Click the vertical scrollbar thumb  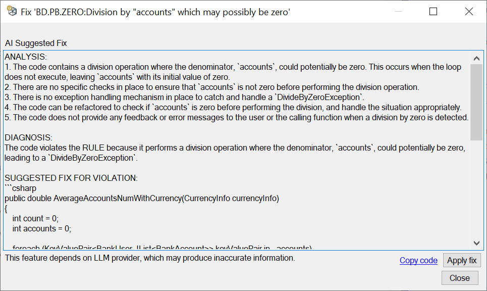[476, 102]
